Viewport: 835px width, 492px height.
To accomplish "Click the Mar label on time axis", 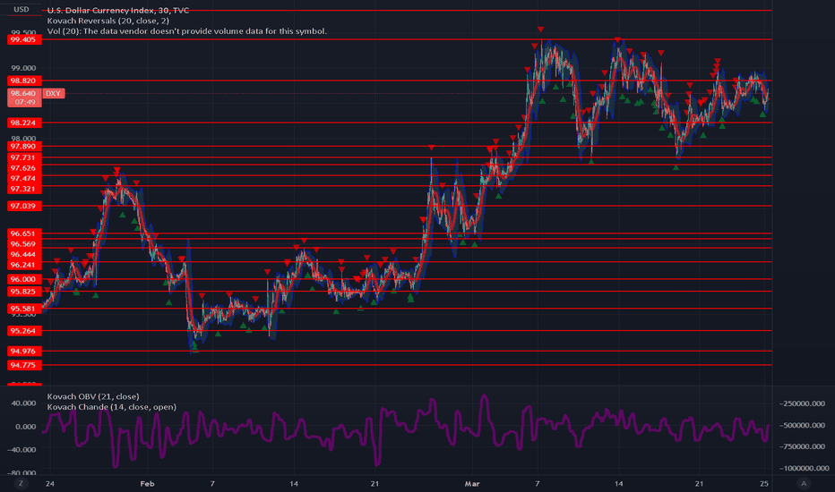I will 472,483.
